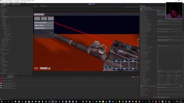Click down arrow on third selector column
Image resolution: width=184 pixels, height=103 pixels.
coord(133,69)
